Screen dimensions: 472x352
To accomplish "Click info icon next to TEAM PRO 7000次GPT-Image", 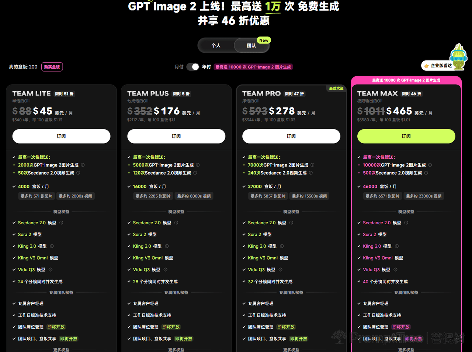I will (312, 165).
